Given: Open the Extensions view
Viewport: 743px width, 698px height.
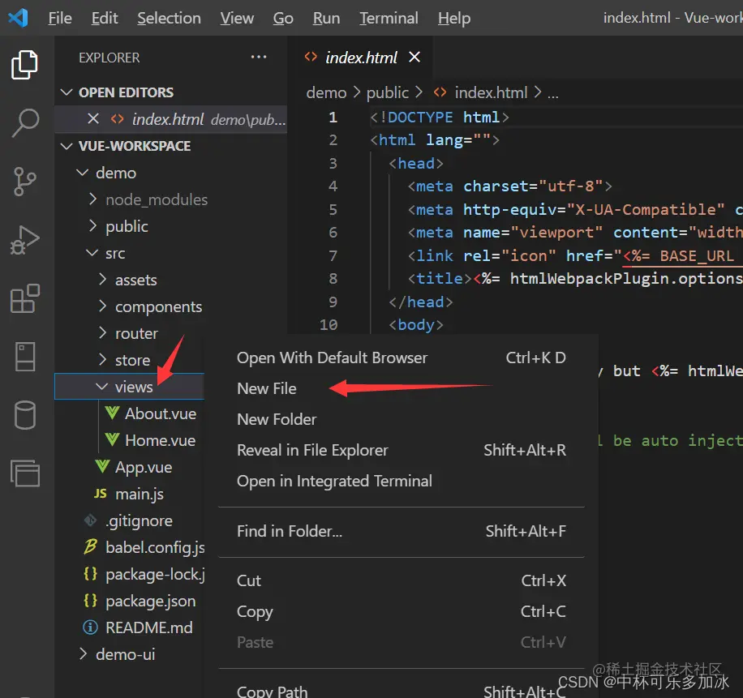Looking at the screenshot, I should [24, 298].
